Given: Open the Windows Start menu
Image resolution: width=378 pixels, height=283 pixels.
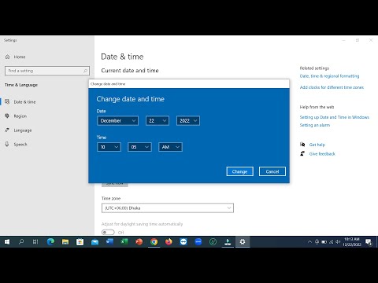Looking at the screenshot, I should pyautogui.click(x=7, y=242).
